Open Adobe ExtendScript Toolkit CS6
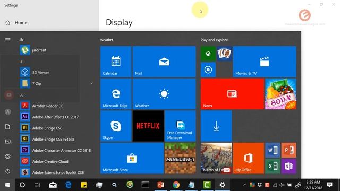This screenshot has height=191, width=340. pos(57,172)
